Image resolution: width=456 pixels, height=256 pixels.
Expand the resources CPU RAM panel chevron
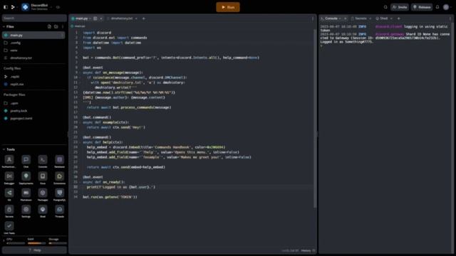pos(4,240)
